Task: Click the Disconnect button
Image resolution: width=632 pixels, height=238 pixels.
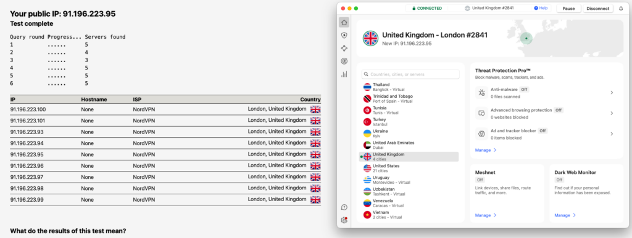Action: (x=598, y=9)
